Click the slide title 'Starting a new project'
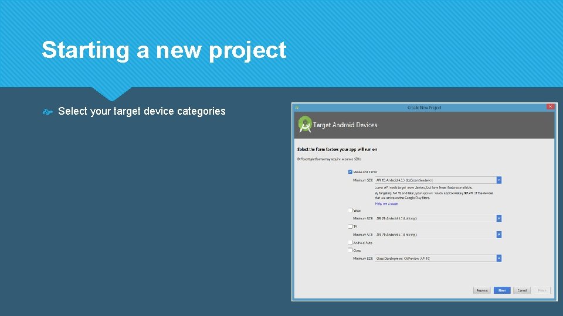Viewport: 563px width, 316px height. pos(164,50)
